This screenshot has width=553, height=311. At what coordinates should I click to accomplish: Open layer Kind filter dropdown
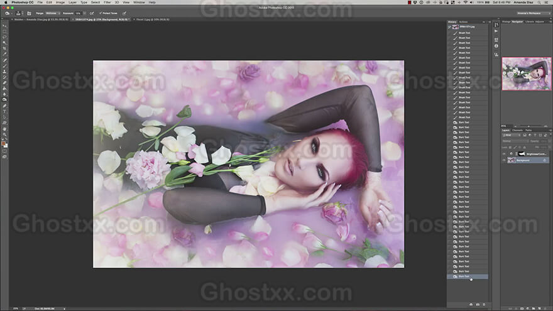pyautogui.click(x=511, y=135)
